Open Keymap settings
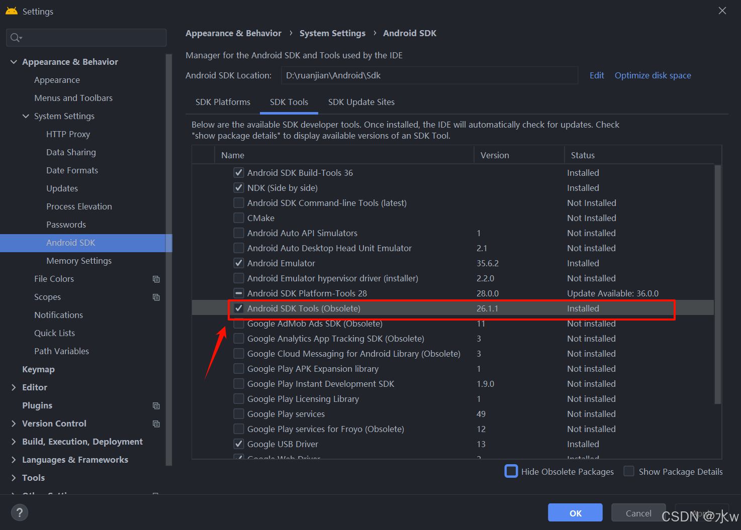Viewport: 741px width, 530px height. pos(38,369)
